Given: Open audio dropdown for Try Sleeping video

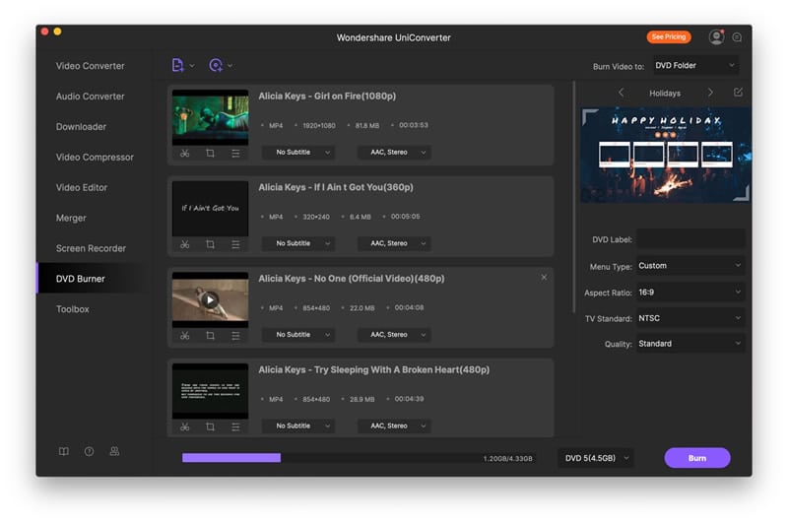Looking at the screenshot, I should point(395,426).
